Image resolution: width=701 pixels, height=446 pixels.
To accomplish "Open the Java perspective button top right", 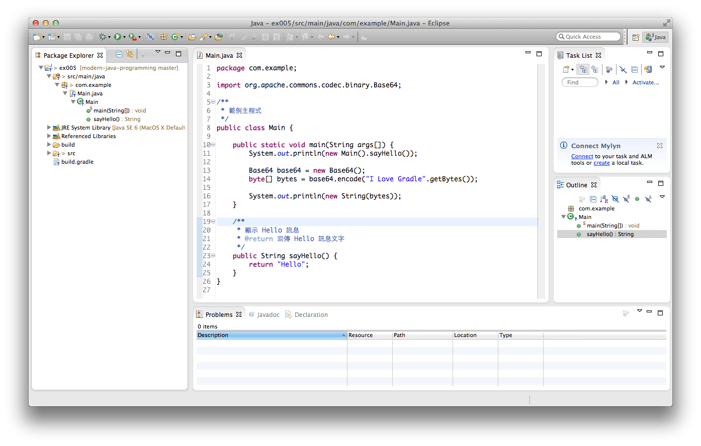I will tap(655, 37).
